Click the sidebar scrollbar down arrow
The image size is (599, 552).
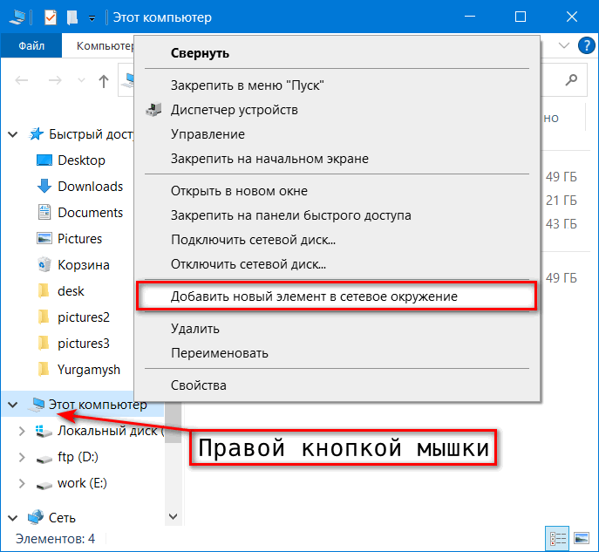tap(172, 517)
